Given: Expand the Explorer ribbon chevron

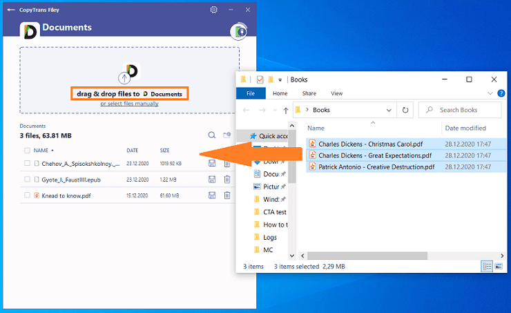Looking at the screenshot, I should [490, 93].
